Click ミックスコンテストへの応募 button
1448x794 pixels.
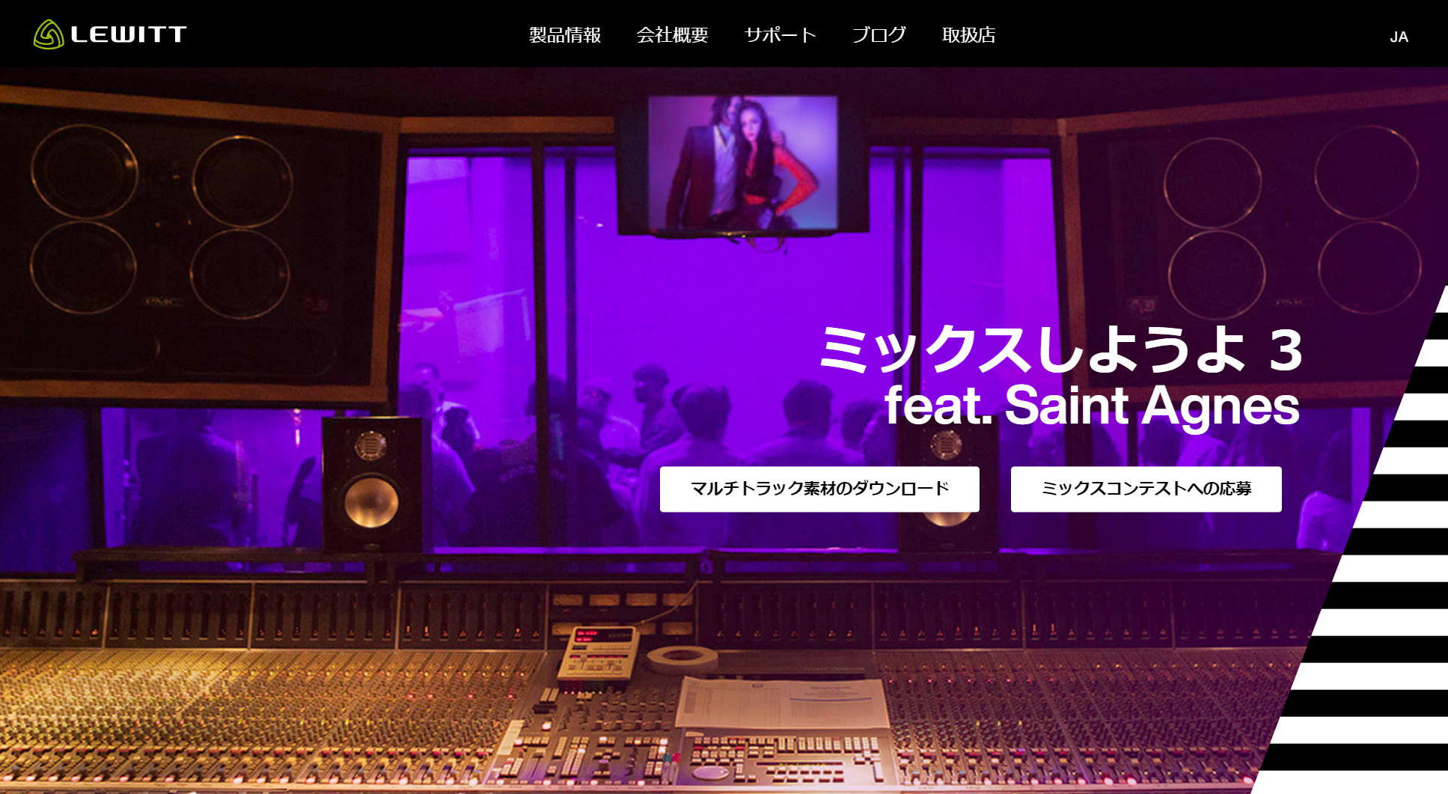[x=1146, y=489]
